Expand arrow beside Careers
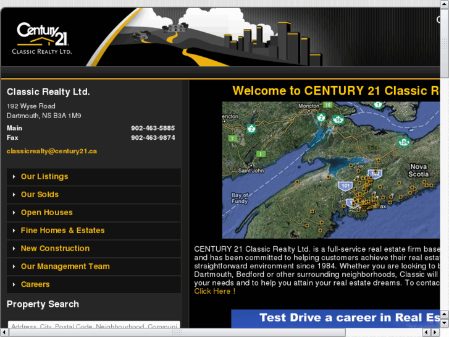 [x=14, y=284]
